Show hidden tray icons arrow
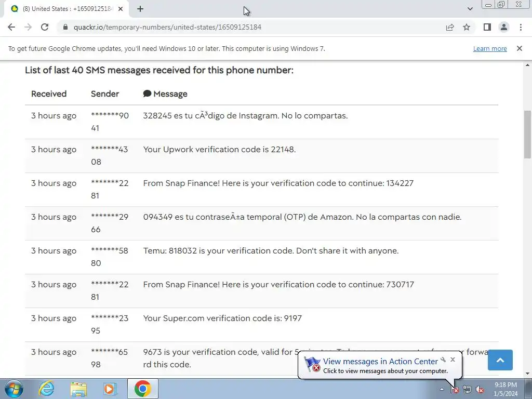Viewport: 532px width, 399px height. (442, 389)
